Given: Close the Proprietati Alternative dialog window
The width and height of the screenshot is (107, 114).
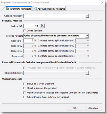Looking at the screenshot, I should coord(102,2).
